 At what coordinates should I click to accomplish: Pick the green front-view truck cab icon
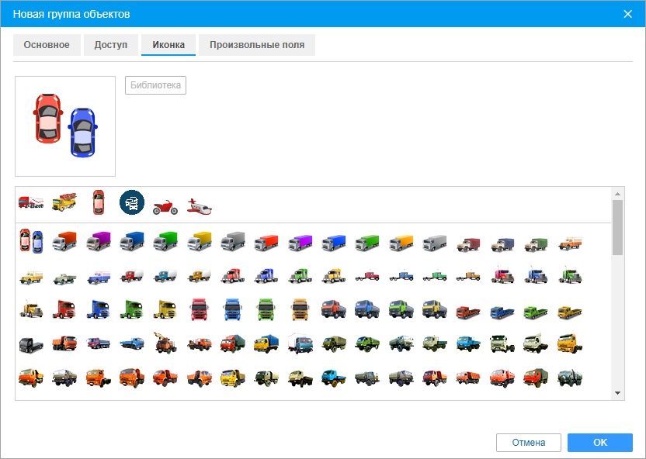(x=266, y=309)
